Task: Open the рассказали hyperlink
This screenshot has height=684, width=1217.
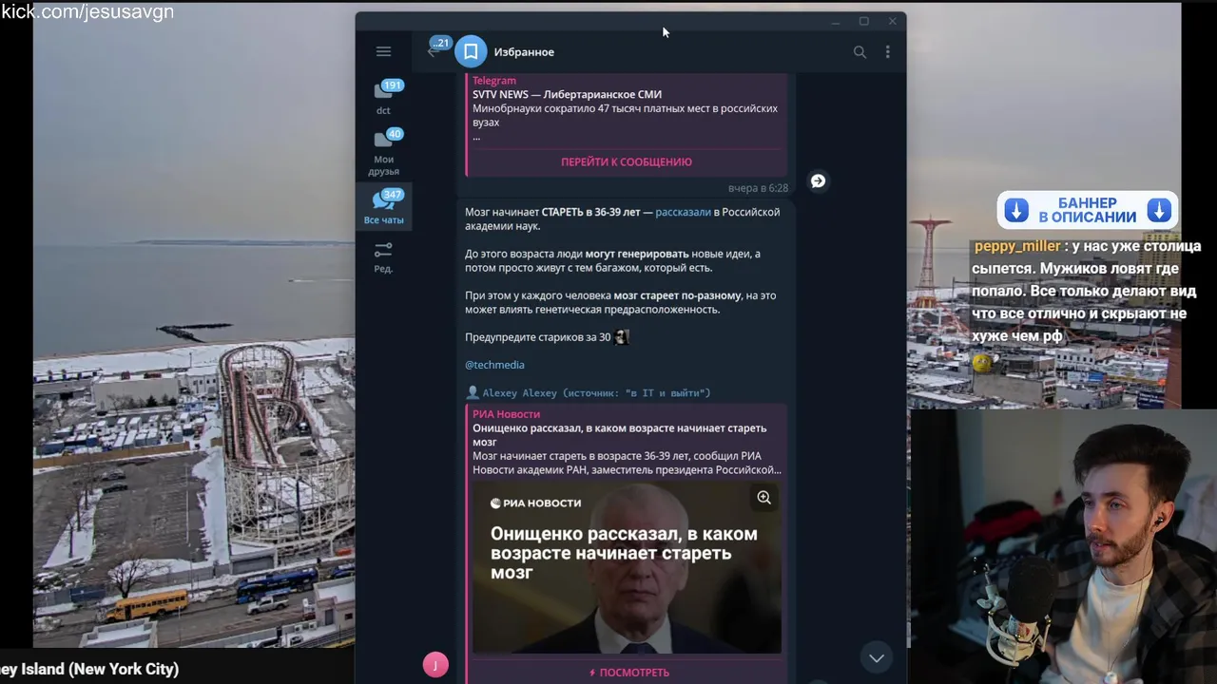Action: pos(683,212)
